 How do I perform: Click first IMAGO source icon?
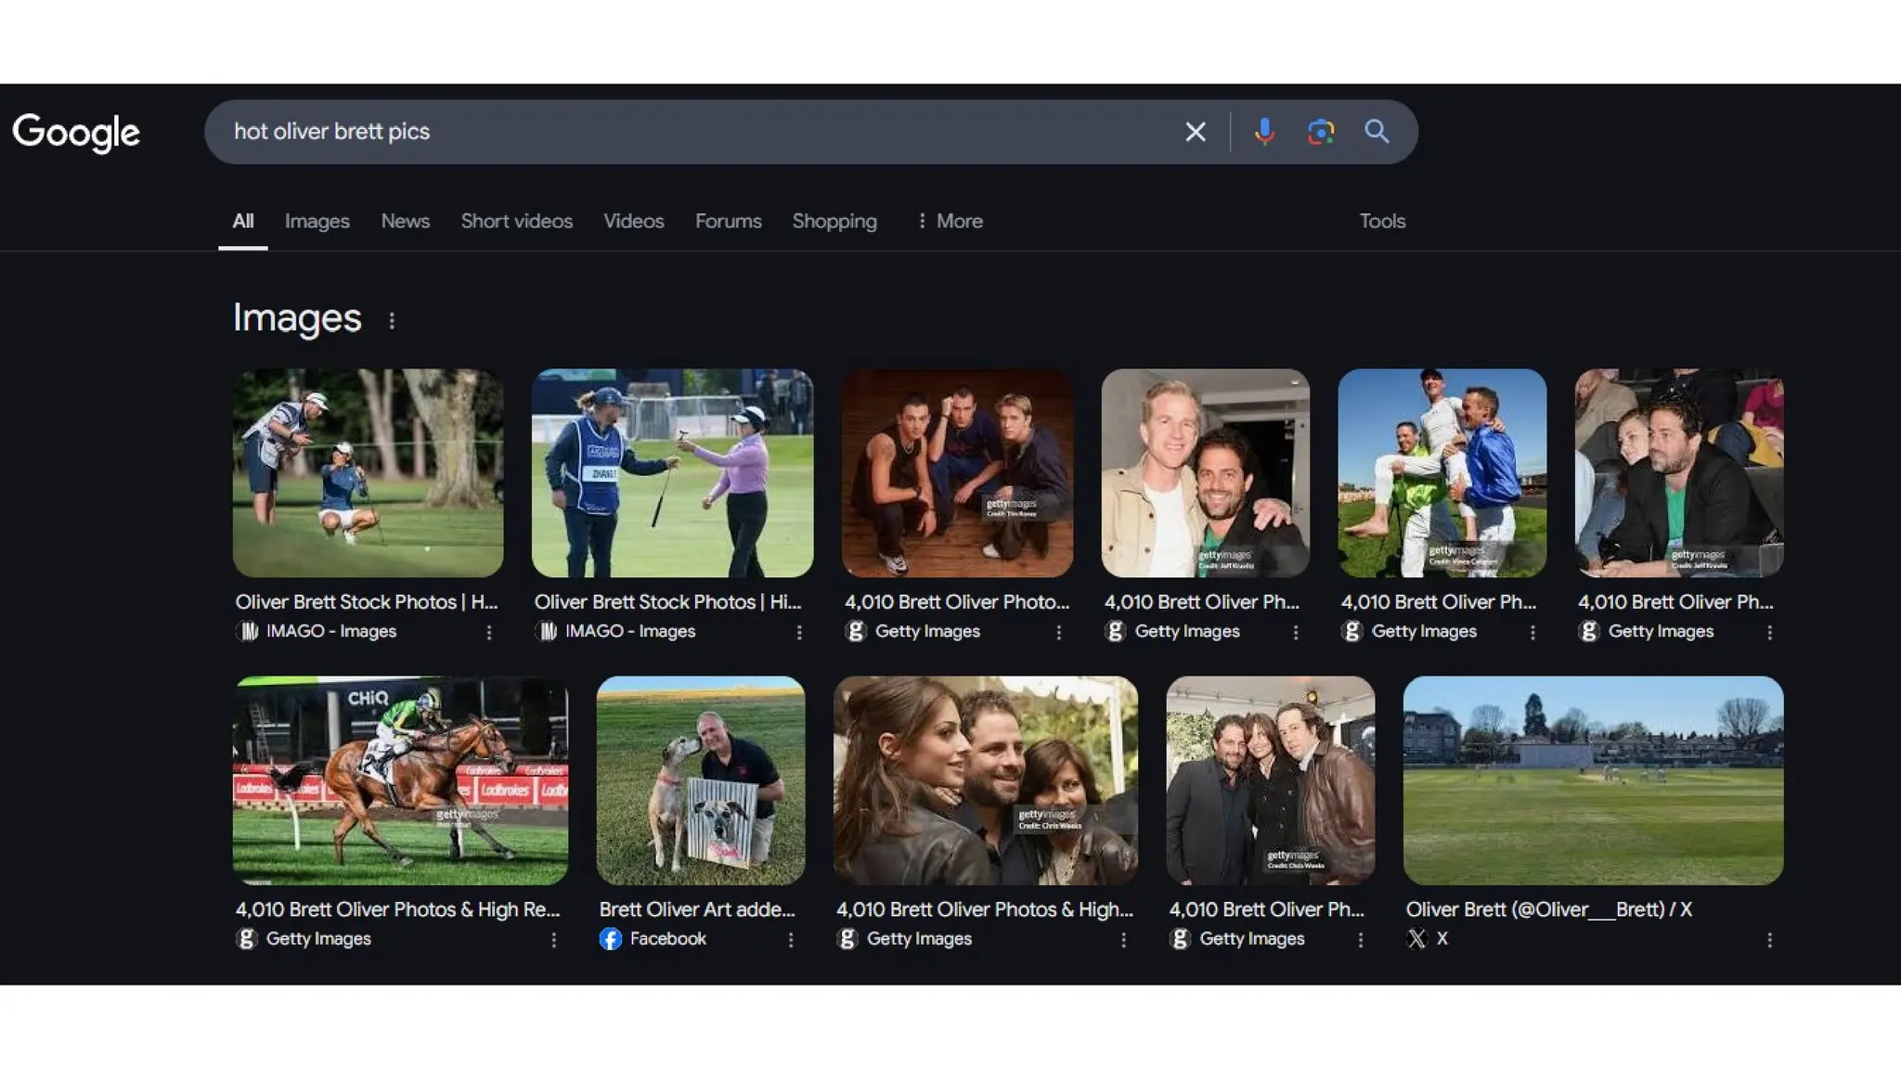click(247, 632)
